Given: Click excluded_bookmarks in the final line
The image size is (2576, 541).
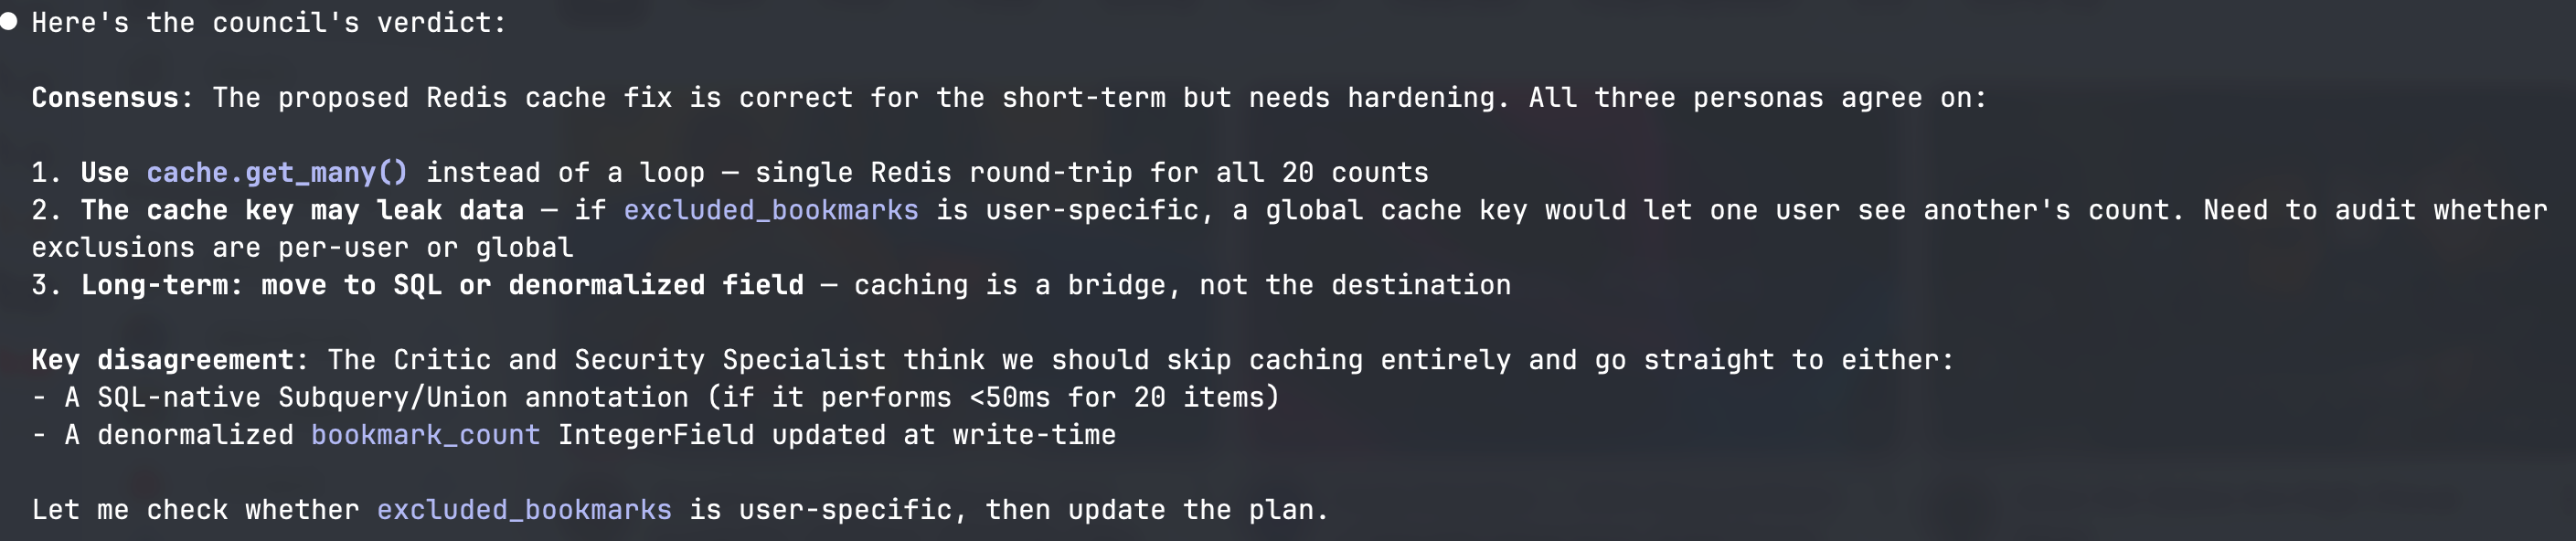Looking at the screenshot, I should (524, 510).
